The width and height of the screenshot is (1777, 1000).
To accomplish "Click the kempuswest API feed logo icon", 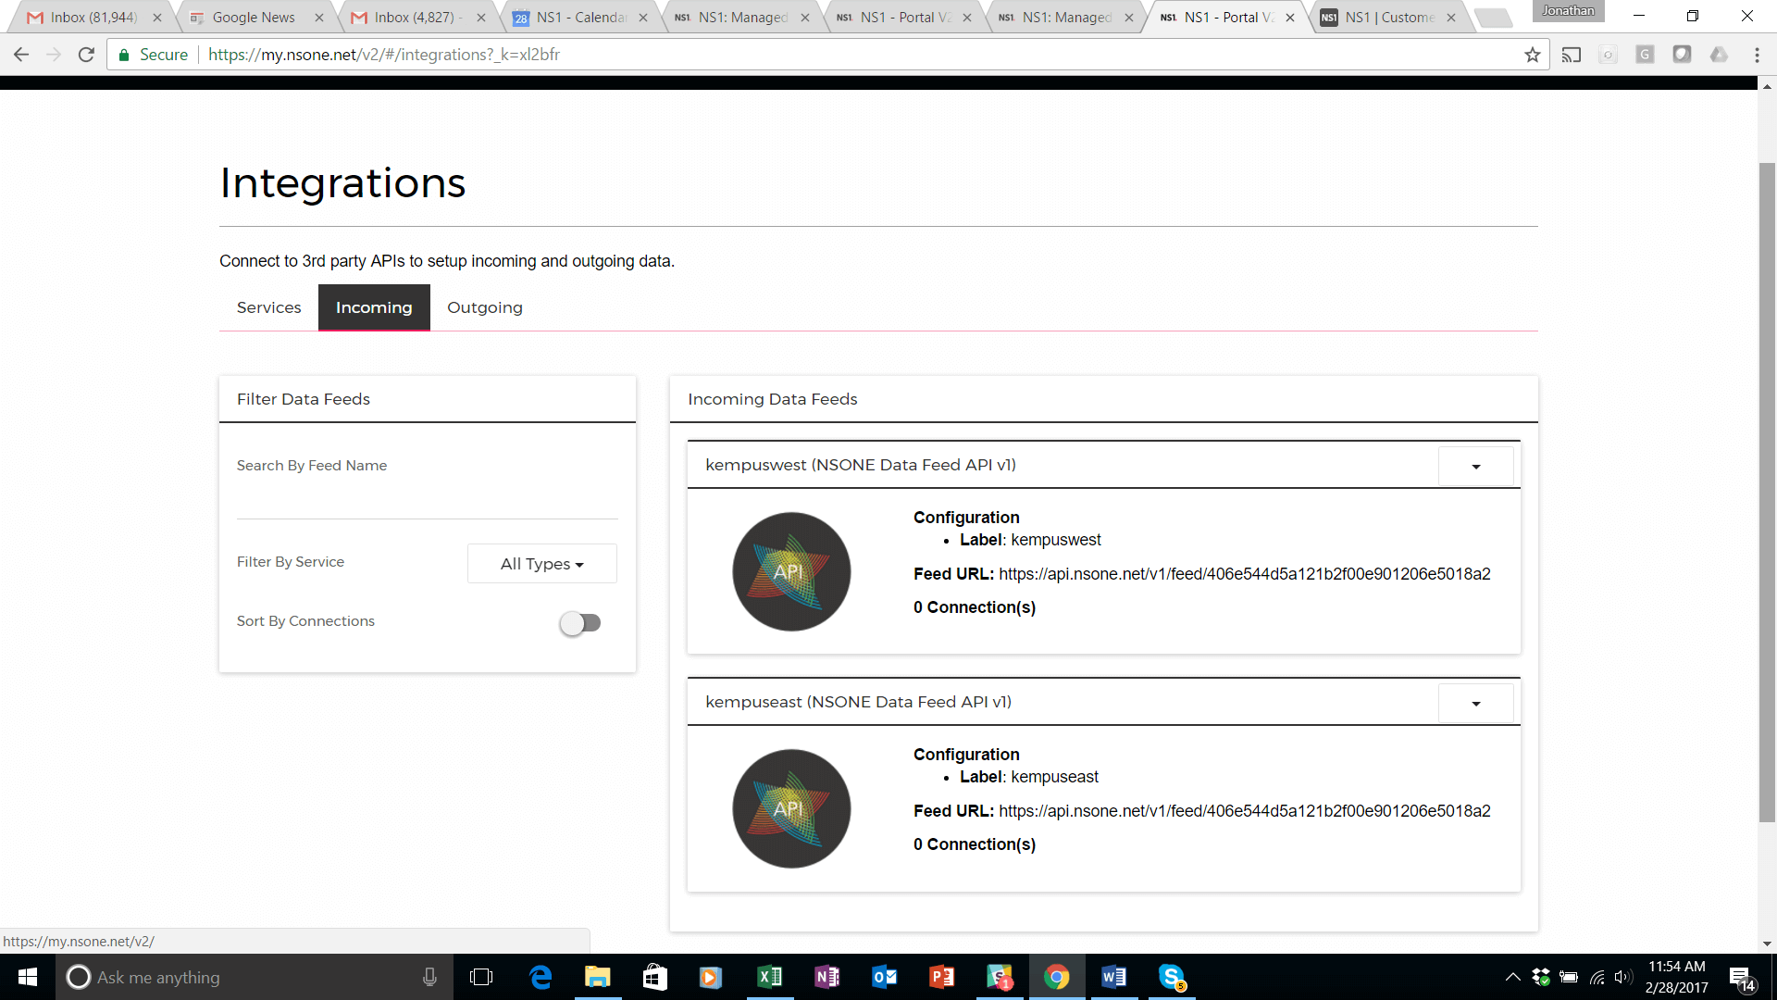I will click(x=791, y=571).
